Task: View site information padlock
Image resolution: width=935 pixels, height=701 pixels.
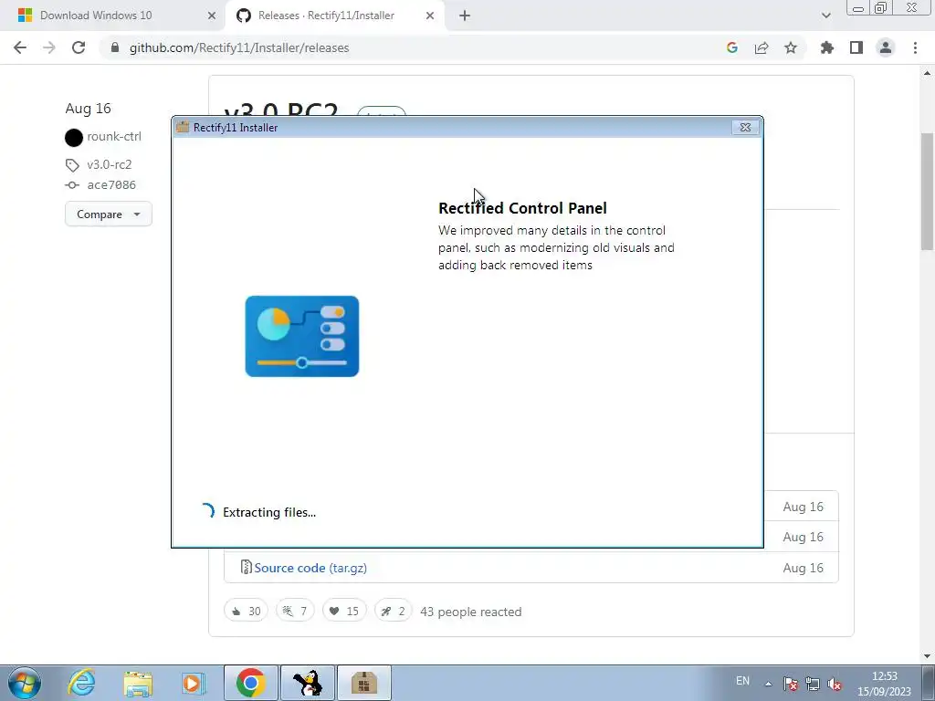Action: click(115, 47)
